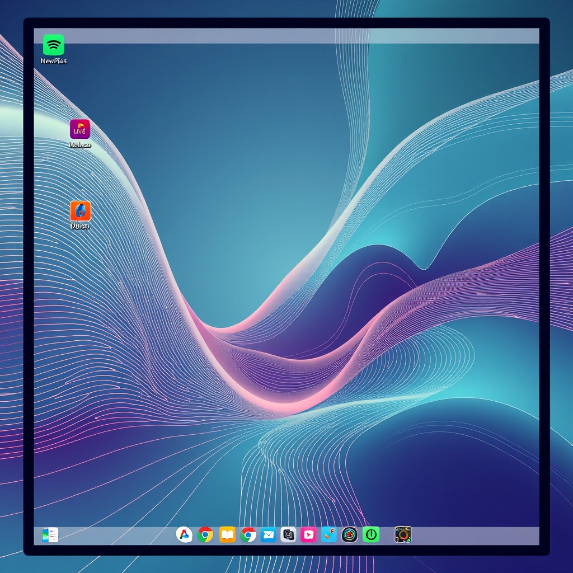Open the gray chat app icon in the dock
Screen dimensions: 573x573
coord(288,535)
